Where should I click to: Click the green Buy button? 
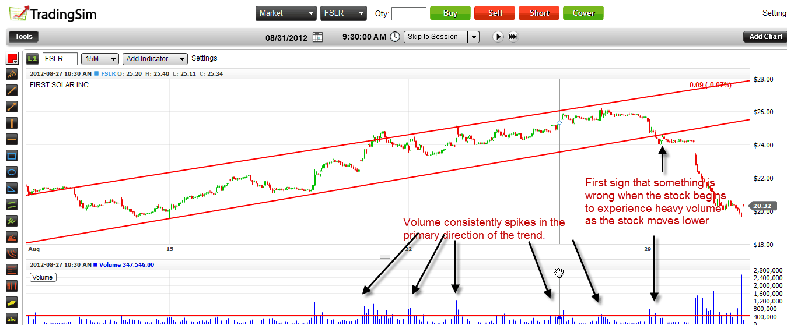pos(450,13)
